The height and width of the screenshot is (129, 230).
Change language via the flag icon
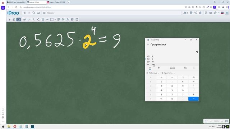[x=222, y=13]
